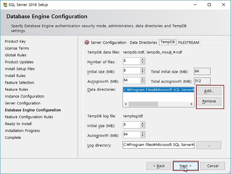
Task: Click Install Setup Files step
Action: (x=20, y=69)
